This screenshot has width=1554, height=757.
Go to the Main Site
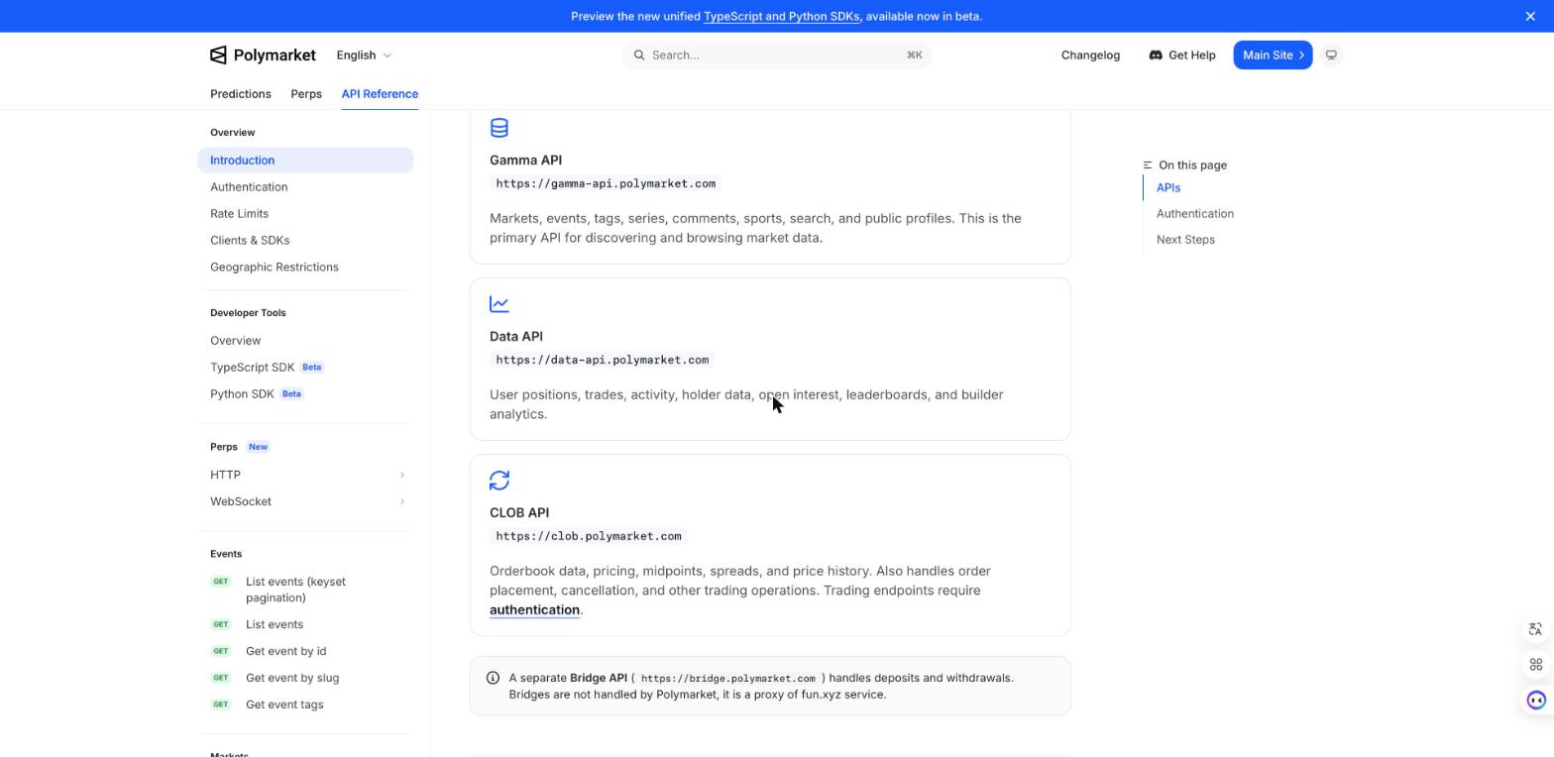pos(1273,55)
